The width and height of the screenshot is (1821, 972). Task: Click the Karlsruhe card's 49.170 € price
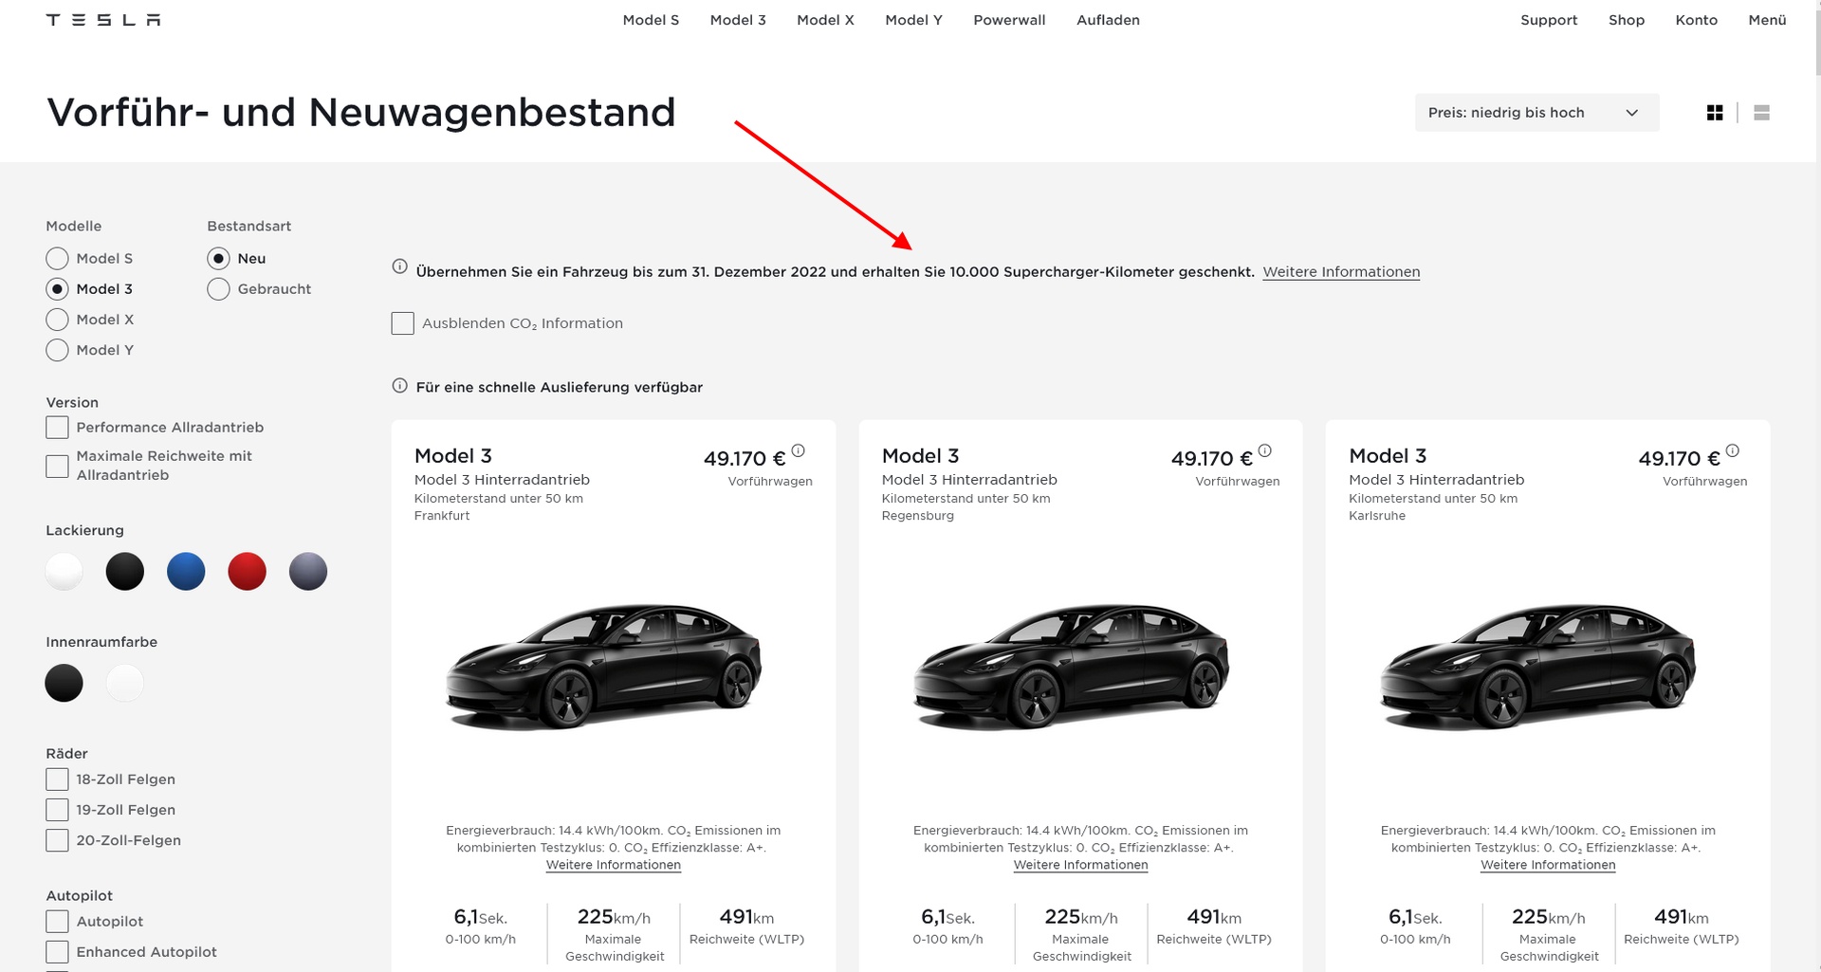point(1680,459)
